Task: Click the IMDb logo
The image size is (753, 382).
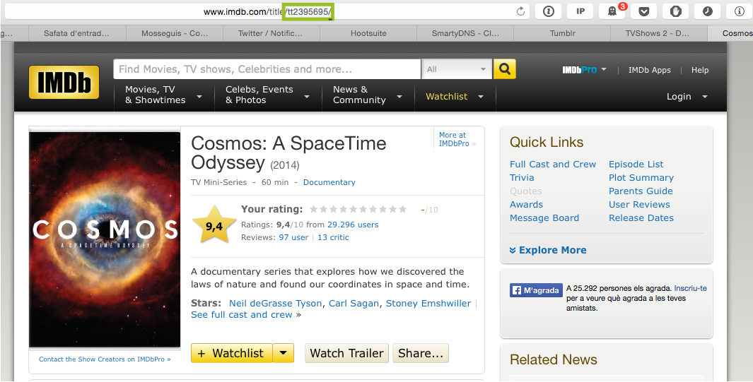Action: (64, 82)
